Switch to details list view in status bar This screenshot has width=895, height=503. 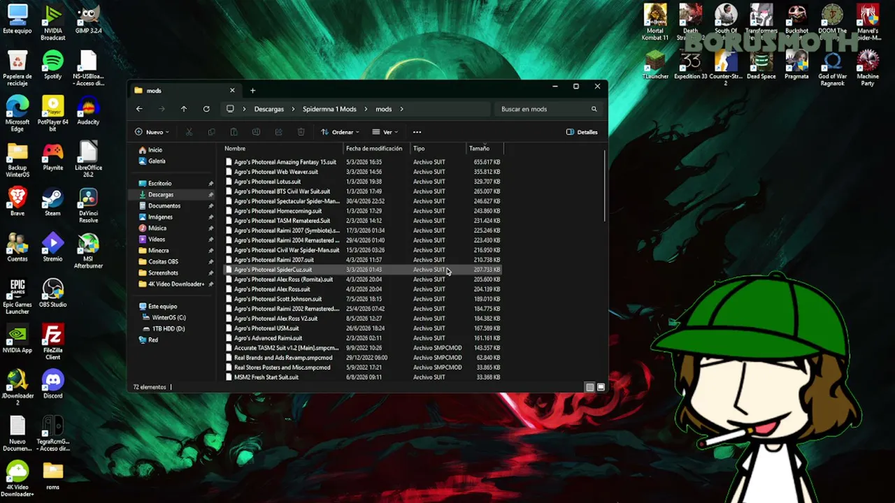(590, 387)
